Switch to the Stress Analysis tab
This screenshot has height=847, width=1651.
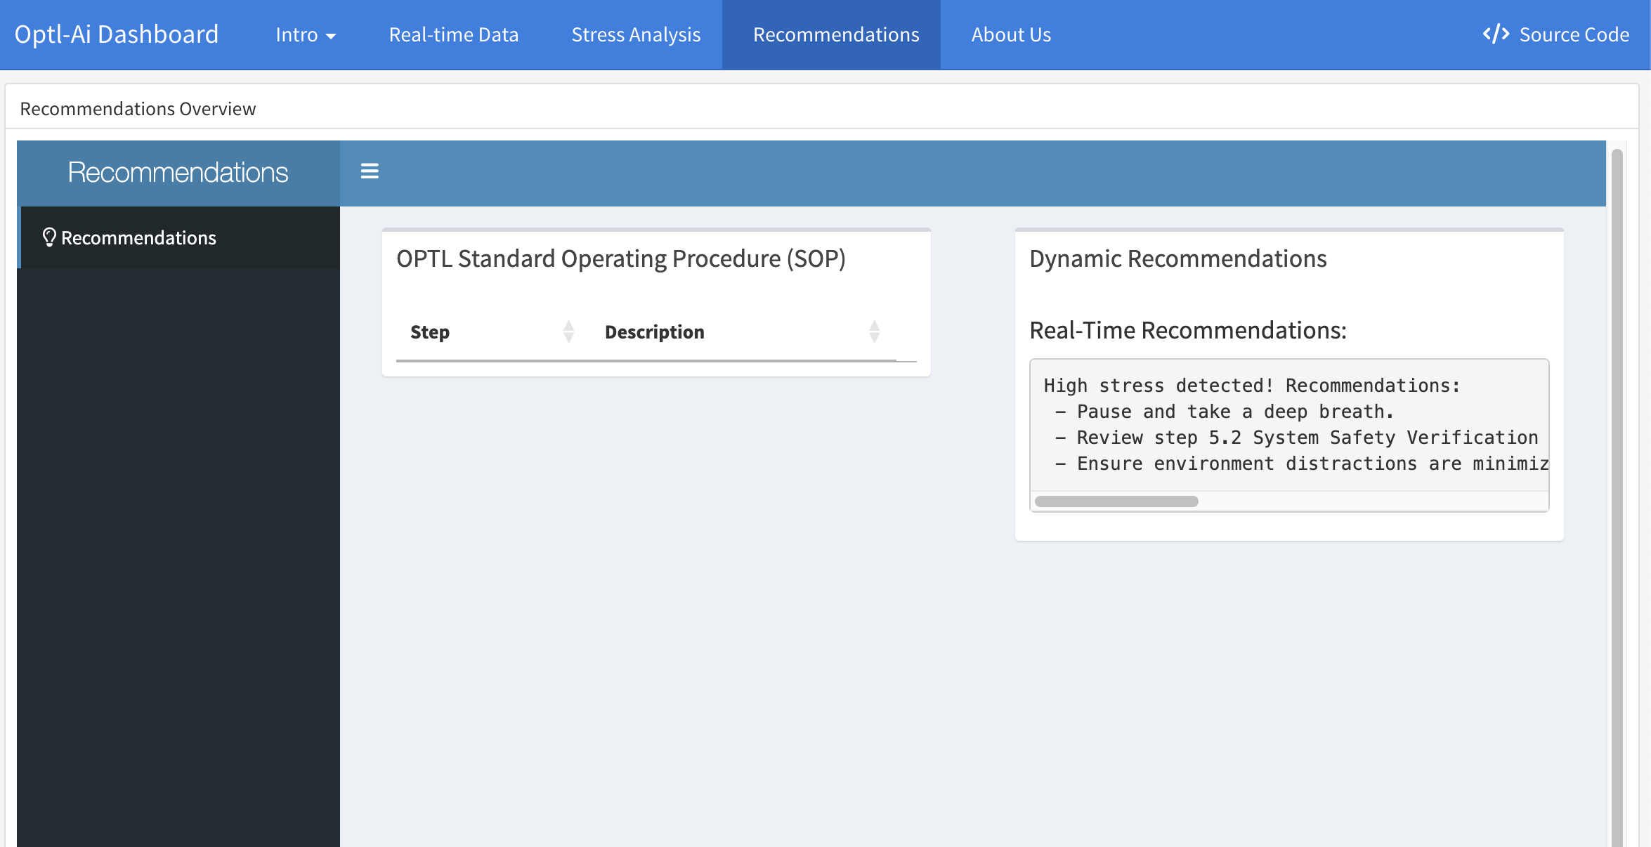(x=636, y=34)
